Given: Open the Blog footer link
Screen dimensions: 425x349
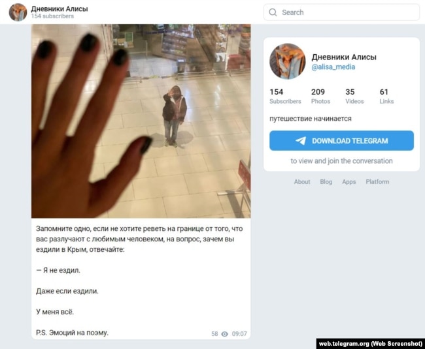Looking at the screenshot, I should point(326,181).
